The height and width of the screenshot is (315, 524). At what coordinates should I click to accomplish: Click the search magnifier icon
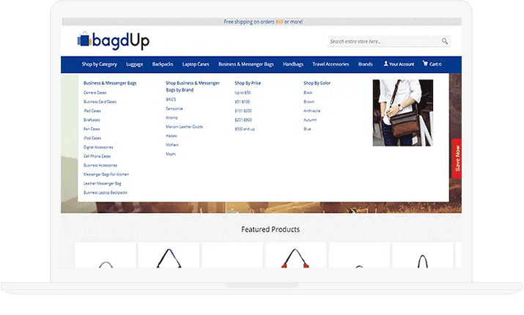(x=445, y=42)
